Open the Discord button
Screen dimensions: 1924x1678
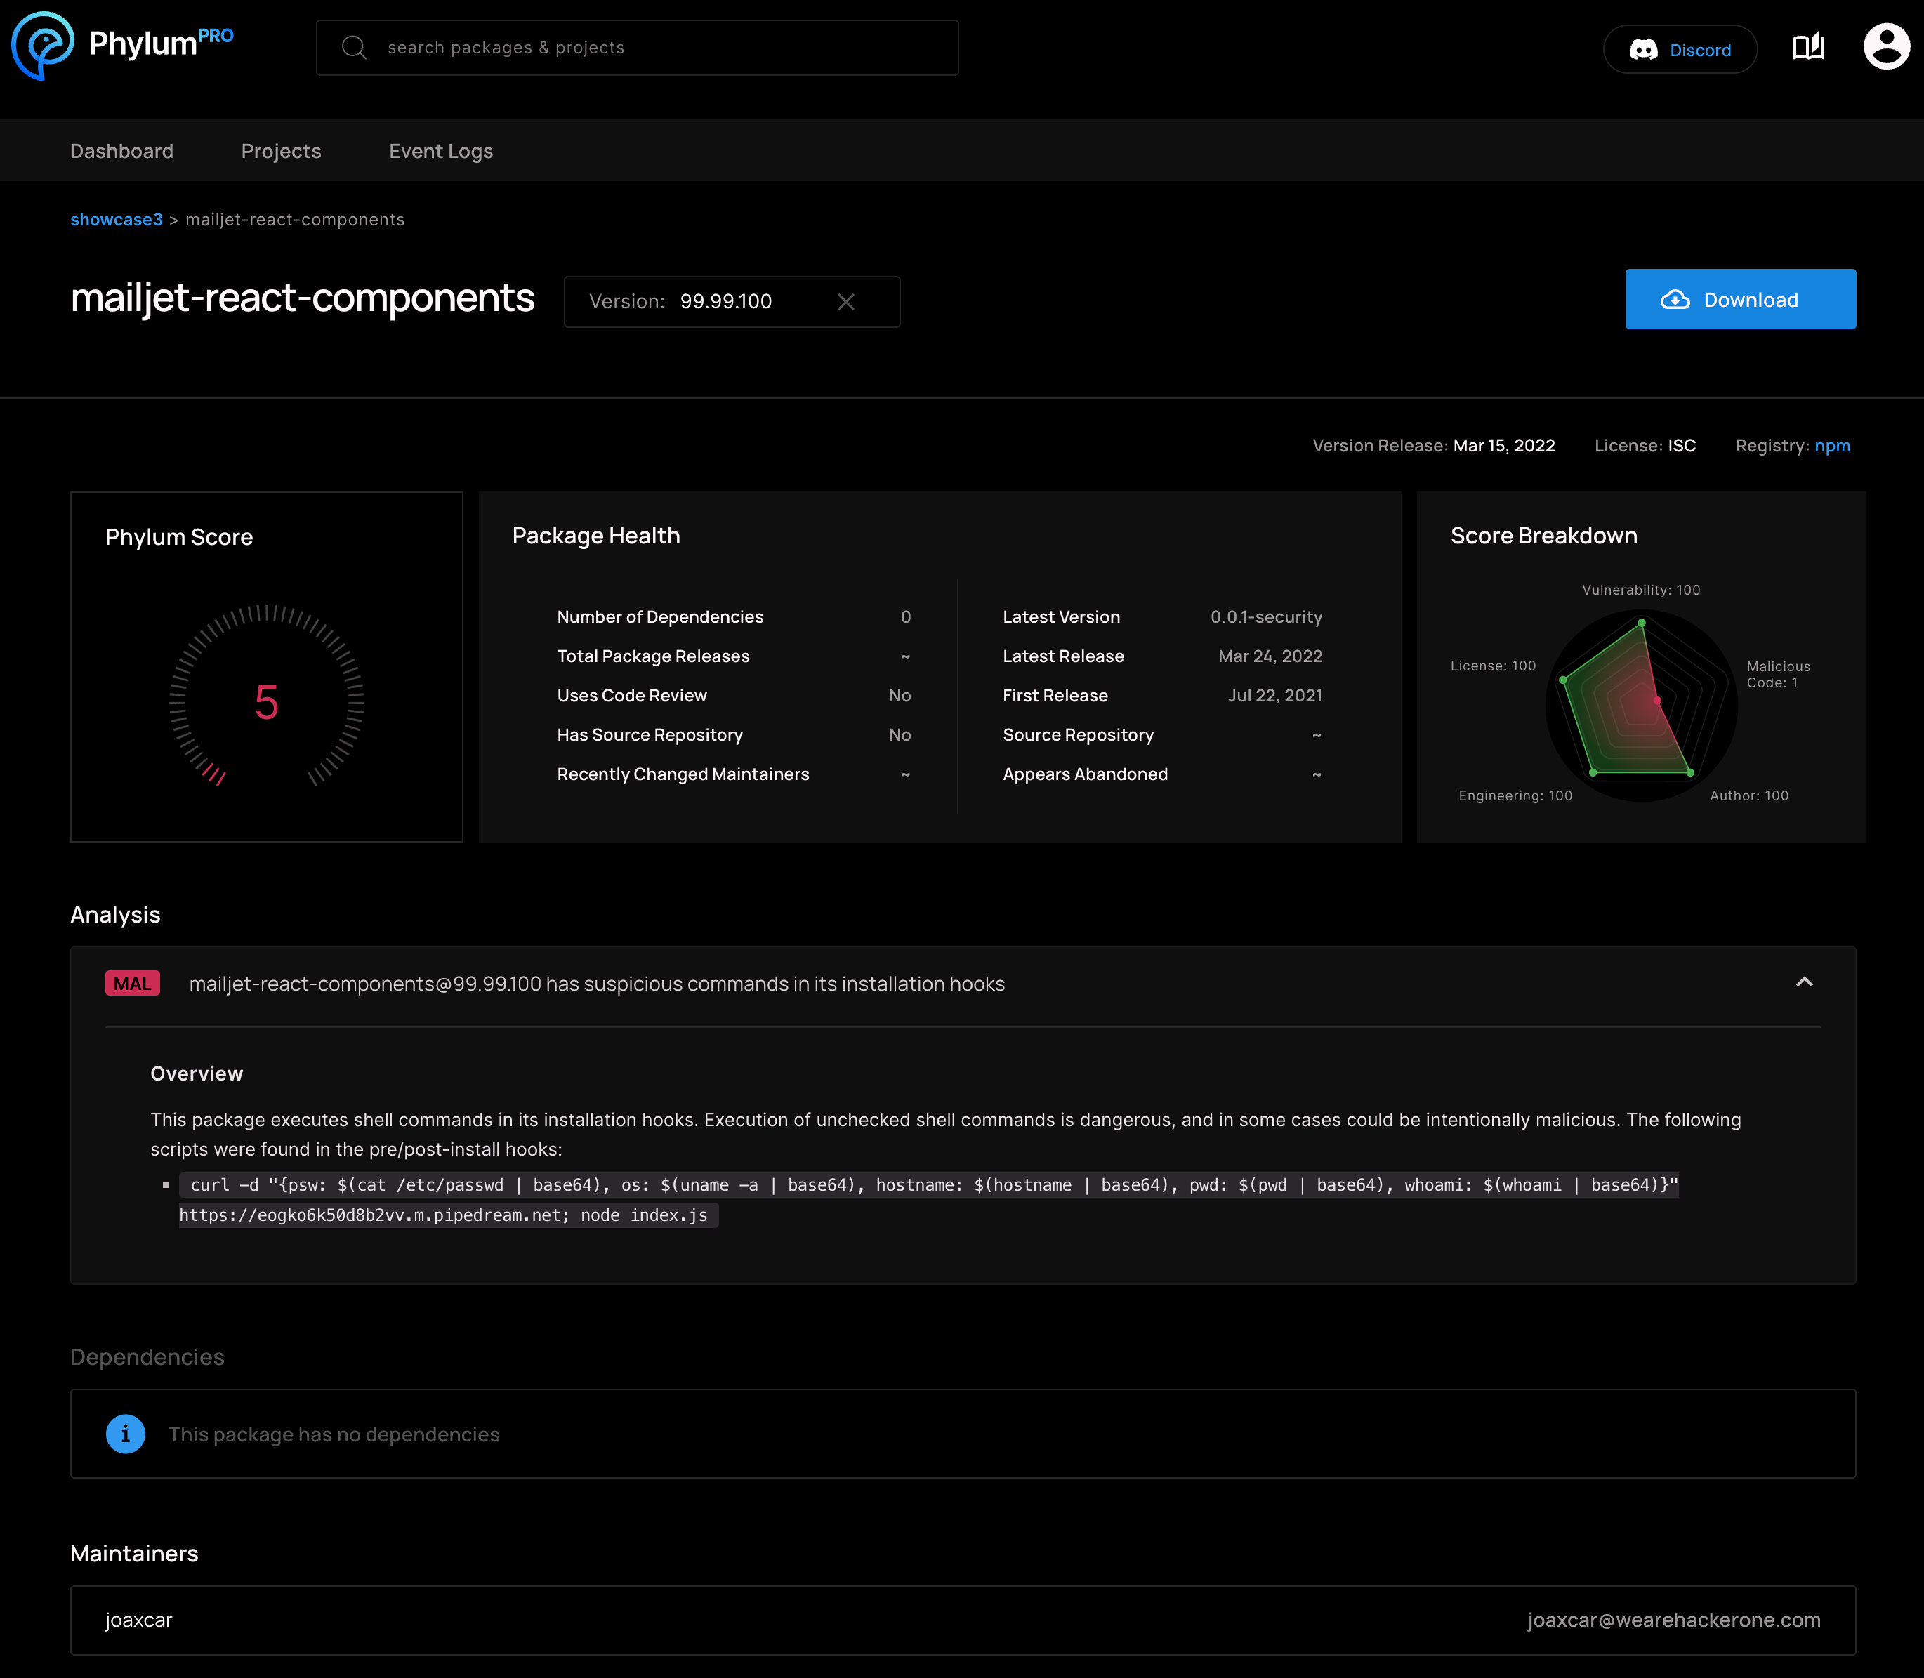point(1680,50)
